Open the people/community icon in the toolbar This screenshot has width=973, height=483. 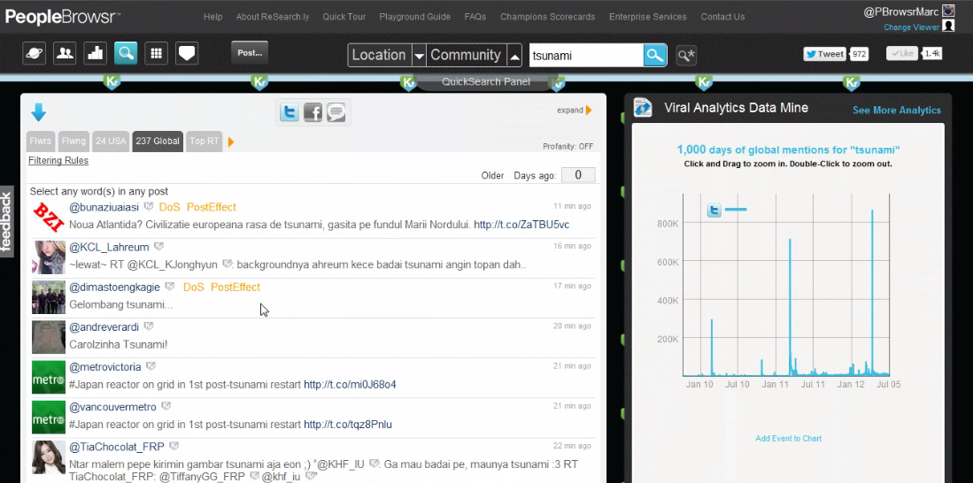(65, 54)
